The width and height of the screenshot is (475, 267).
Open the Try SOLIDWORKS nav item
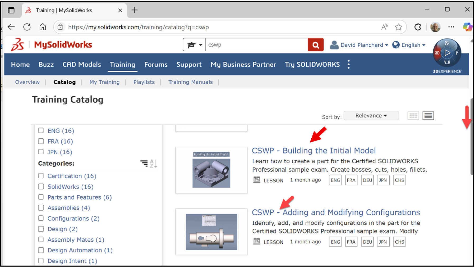point(312,64)
